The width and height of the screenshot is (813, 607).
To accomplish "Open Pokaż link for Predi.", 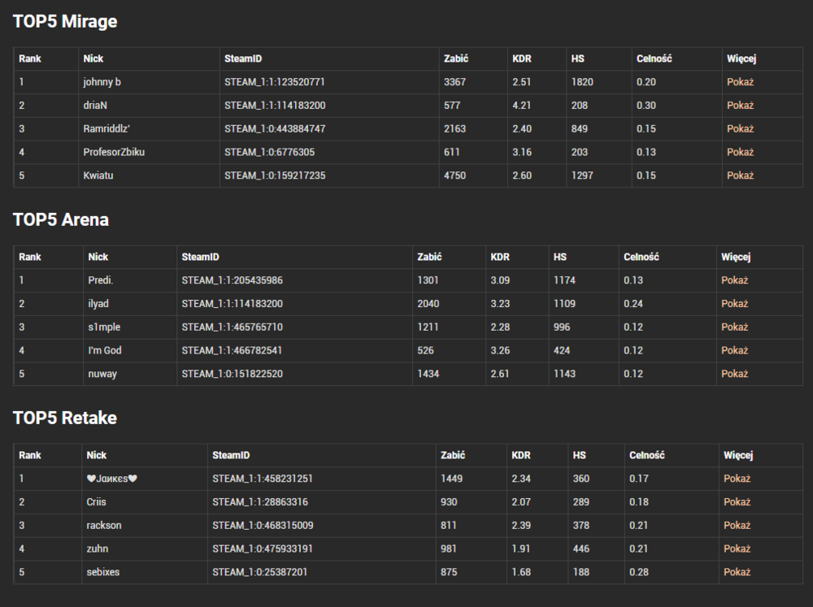I will 734,280.
